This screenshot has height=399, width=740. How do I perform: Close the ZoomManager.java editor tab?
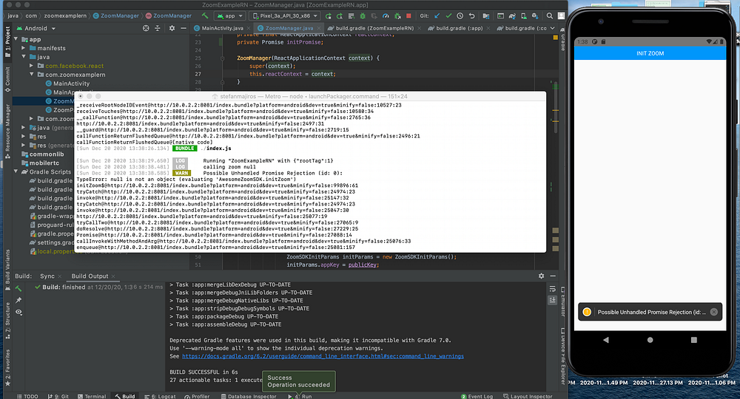click(318, 28)
